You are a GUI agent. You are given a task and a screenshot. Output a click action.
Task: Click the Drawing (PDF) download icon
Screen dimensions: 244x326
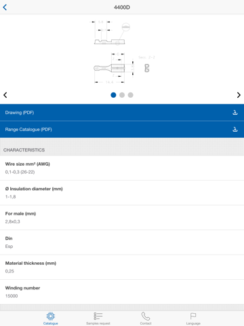click(235, 113)
